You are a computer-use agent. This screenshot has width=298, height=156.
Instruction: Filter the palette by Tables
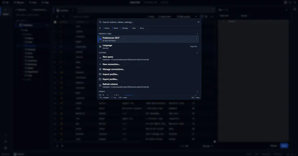[115, 28]
